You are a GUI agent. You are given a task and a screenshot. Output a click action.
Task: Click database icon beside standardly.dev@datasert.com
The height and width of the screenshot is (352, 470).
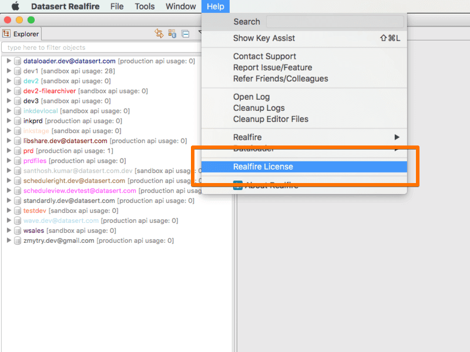pyautogui.click(x=18, y=201)
